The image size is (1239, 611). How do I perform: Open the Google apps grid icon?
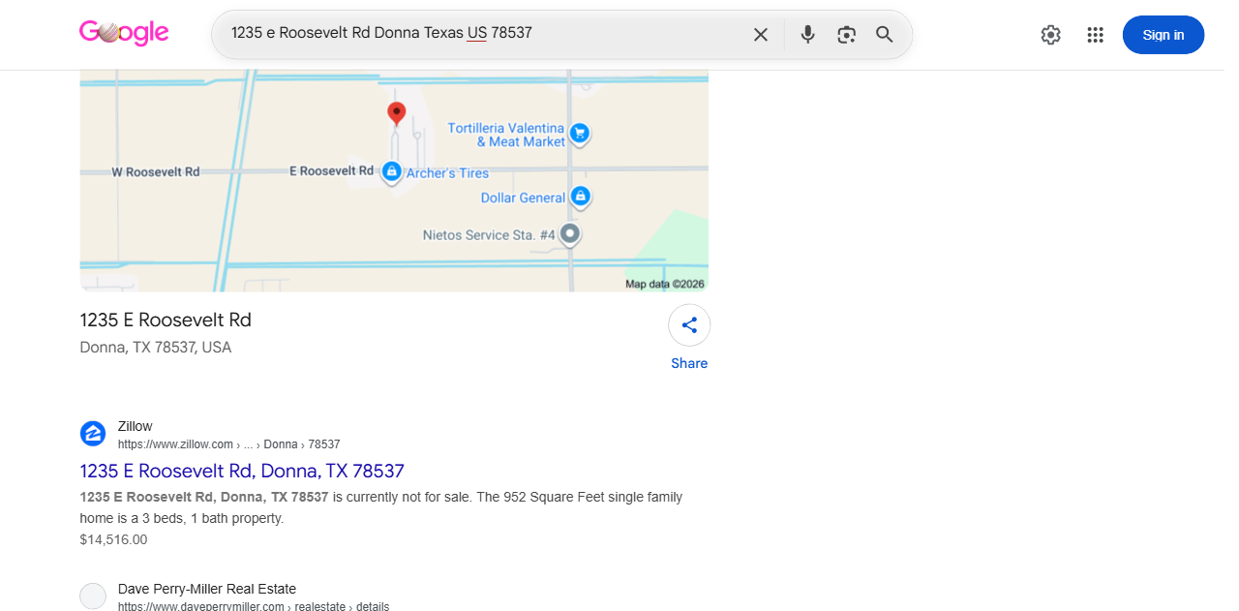1095,35
